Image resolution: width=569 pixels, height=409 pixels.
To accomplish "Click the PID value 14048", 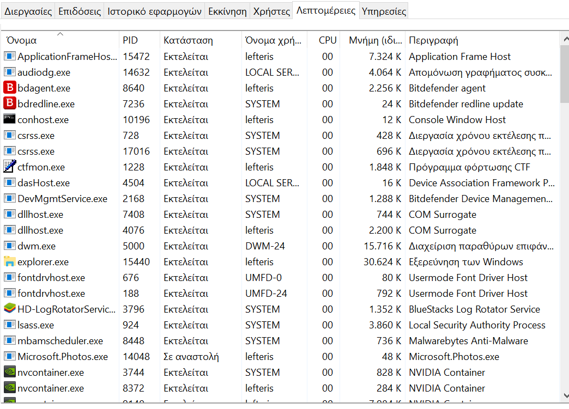I will [x=136, y=357].
